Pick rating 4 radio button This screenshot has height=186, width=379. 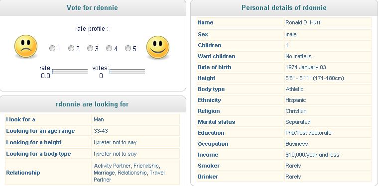point(109,49)
